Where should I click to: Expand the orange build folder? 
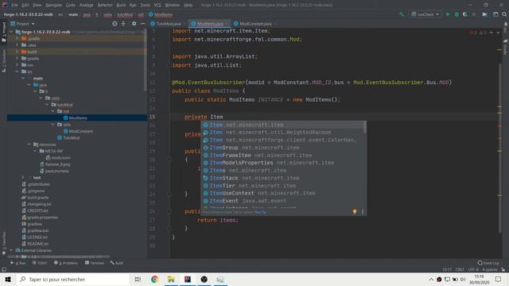[17, 52]
